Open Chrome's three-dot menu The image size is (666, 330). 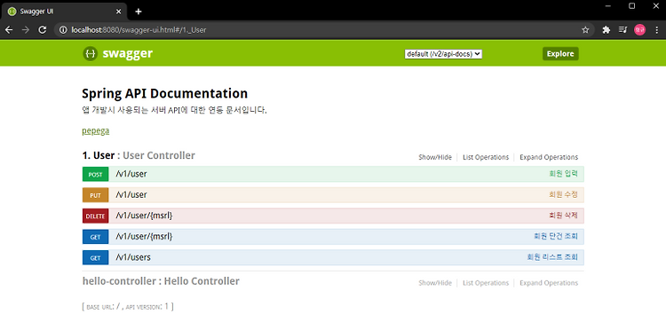coord(656,29)
